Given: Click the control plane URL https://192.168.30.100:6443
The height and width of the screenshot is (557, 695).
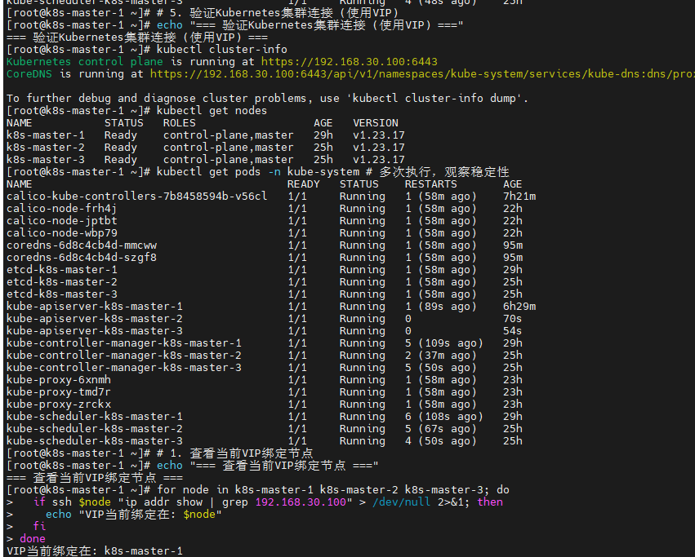Looking at the screenshot, I should click(x=350, y=61).
